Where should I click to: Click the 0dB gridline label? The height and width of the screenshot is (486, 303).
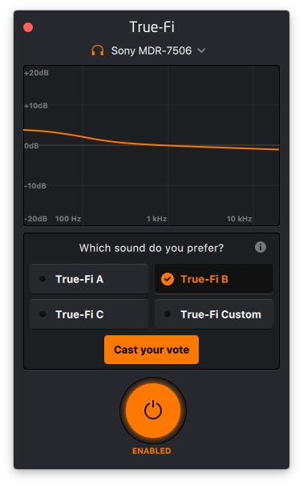tap(31, 146)
